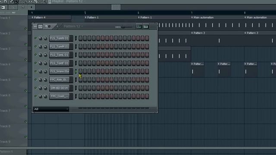
Task: Select the Track 2 header in the playlist
Action: pos(13,38)
